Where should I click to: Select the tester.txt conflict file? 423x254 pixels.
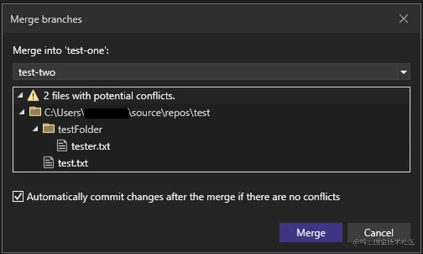[x=91, y=146]
